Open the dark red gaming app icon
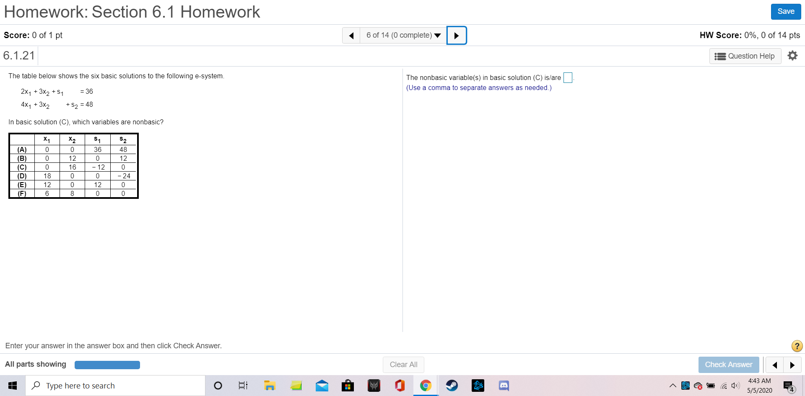This screenshot has width=805, height=396. coord(374,386)
